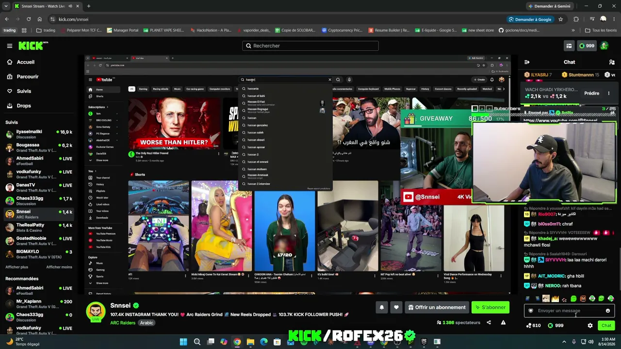
Task: Open Tous les favoris folder
Action: point(601,31)
